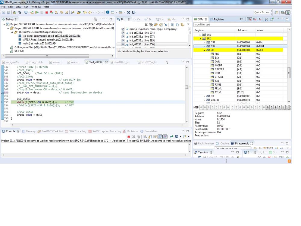
Task: Switch to Debug perspective icon at top right
Action: point(288,12)
